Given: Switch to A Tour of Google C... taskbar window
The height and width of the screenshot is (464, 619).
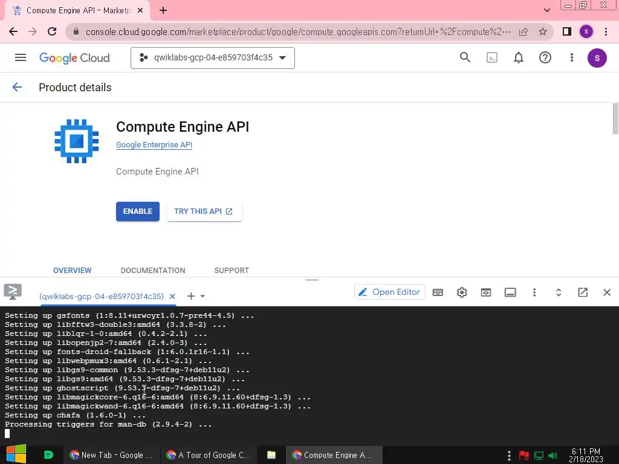Looking at the screenshot, I should pos(209,455).
